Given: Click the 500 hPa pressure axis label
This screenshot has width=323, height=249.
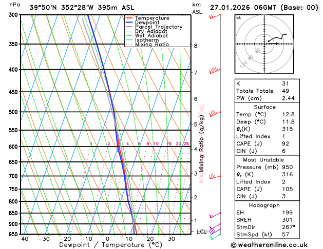Looking at the screenshot, I should pos(13,112).
